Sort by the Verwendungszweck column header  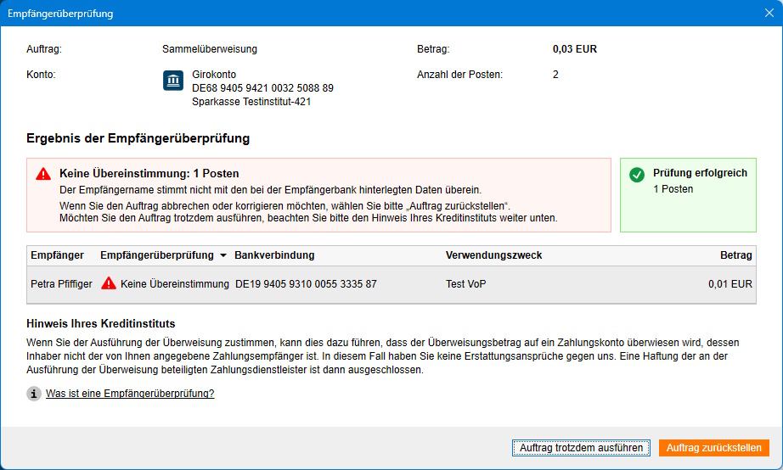[493, 255]
